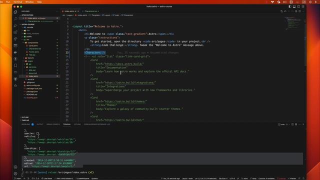Close the bottom panel
320x180 pixels.
(x=303, y=124)
